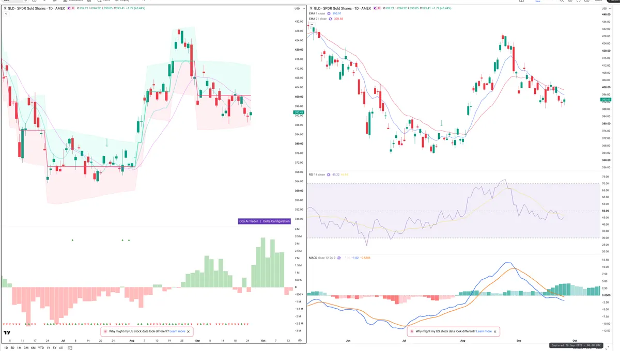Click Learn more link in right chart notice
620x351 pixels.
click(484, 331)
